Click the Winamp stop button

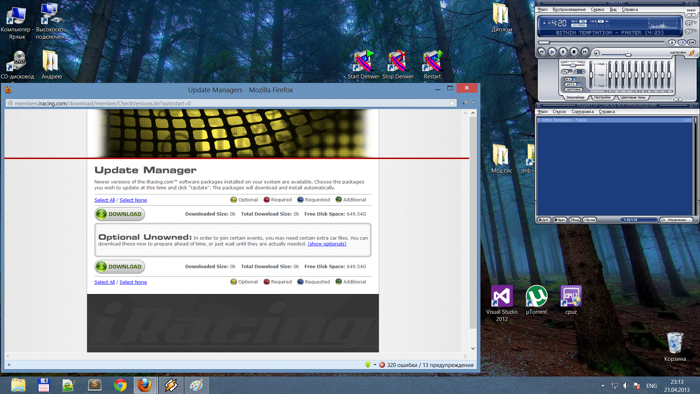[574, 52]
